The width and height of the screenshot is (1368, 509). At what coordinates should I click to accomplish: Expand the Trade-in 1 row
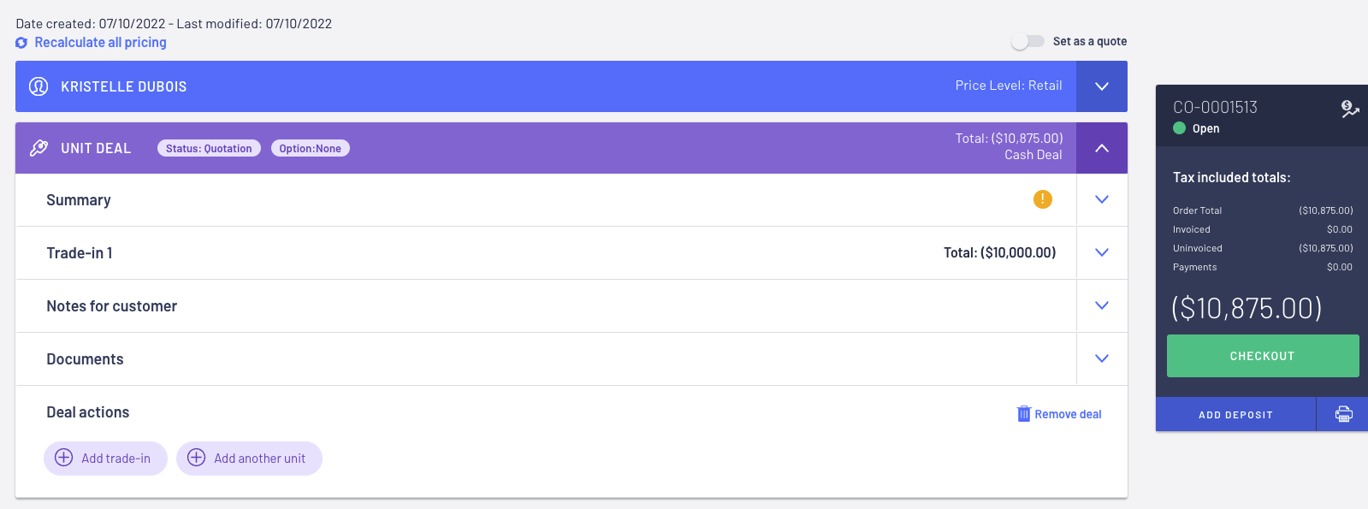tap(1102, 252)
